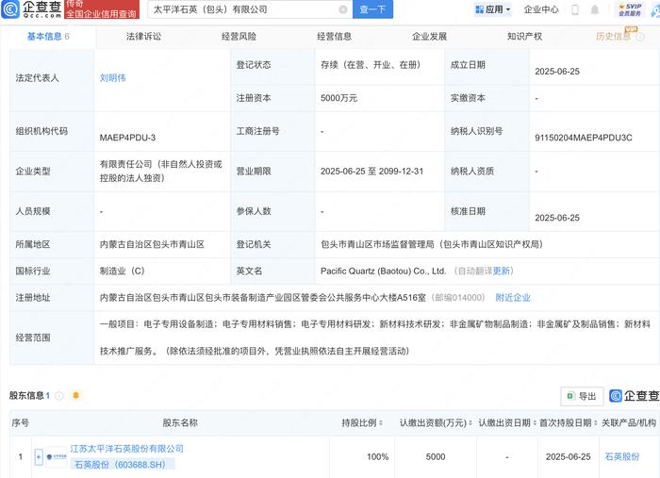Click registered address ending in A516室

click(263, 298)
